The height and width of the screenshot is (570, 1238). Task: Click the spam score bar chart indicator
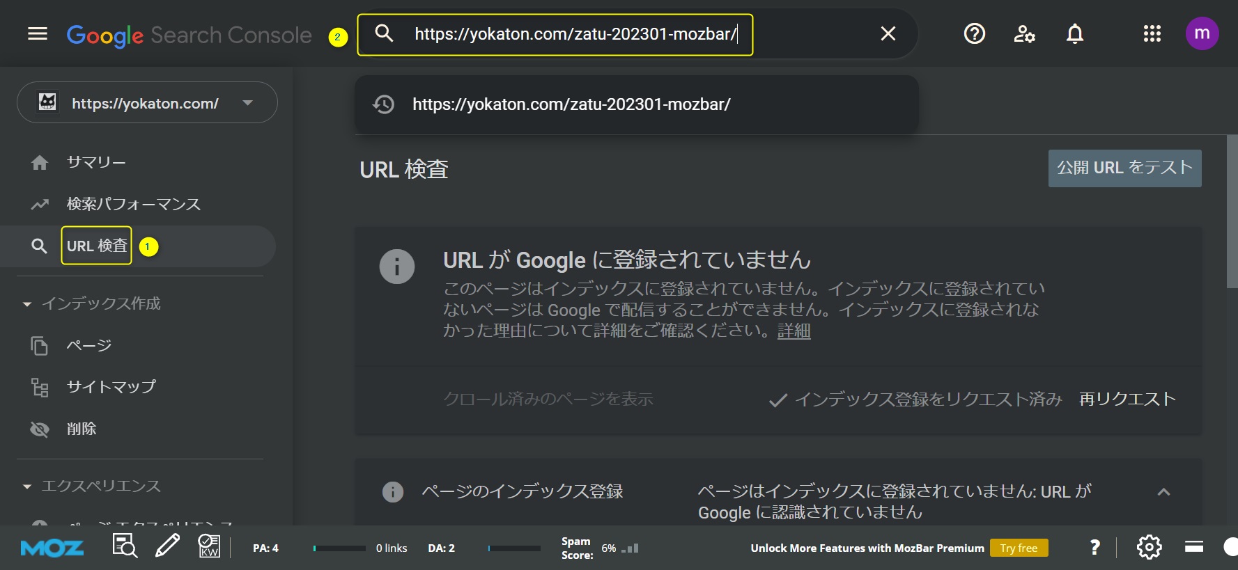coord(630,548)
